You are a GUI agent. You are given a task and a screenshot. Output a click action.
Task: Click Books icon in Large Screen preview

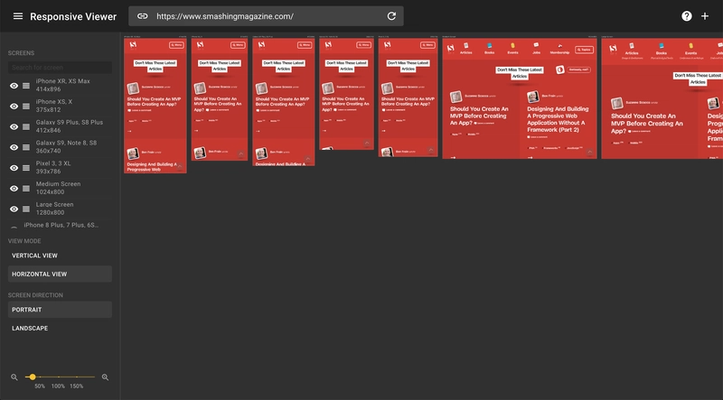[x=662, y=46]
